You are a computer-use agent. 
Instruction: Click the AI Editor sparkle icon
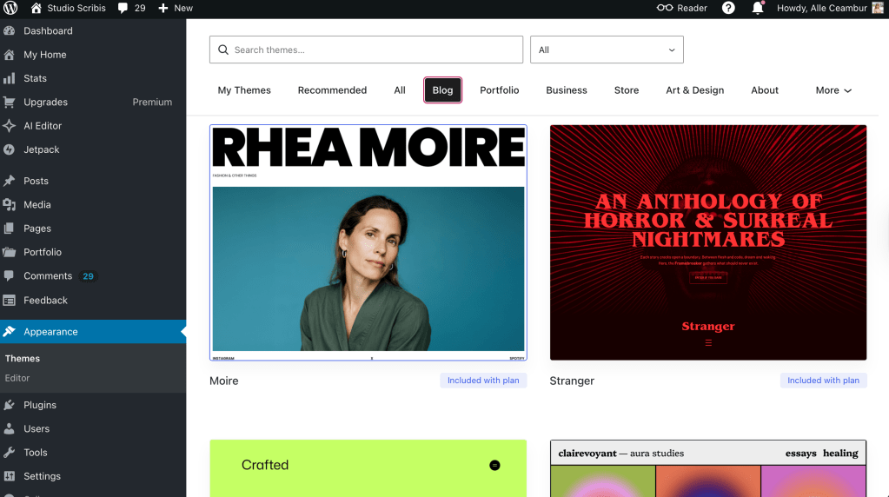coord(9,126)
